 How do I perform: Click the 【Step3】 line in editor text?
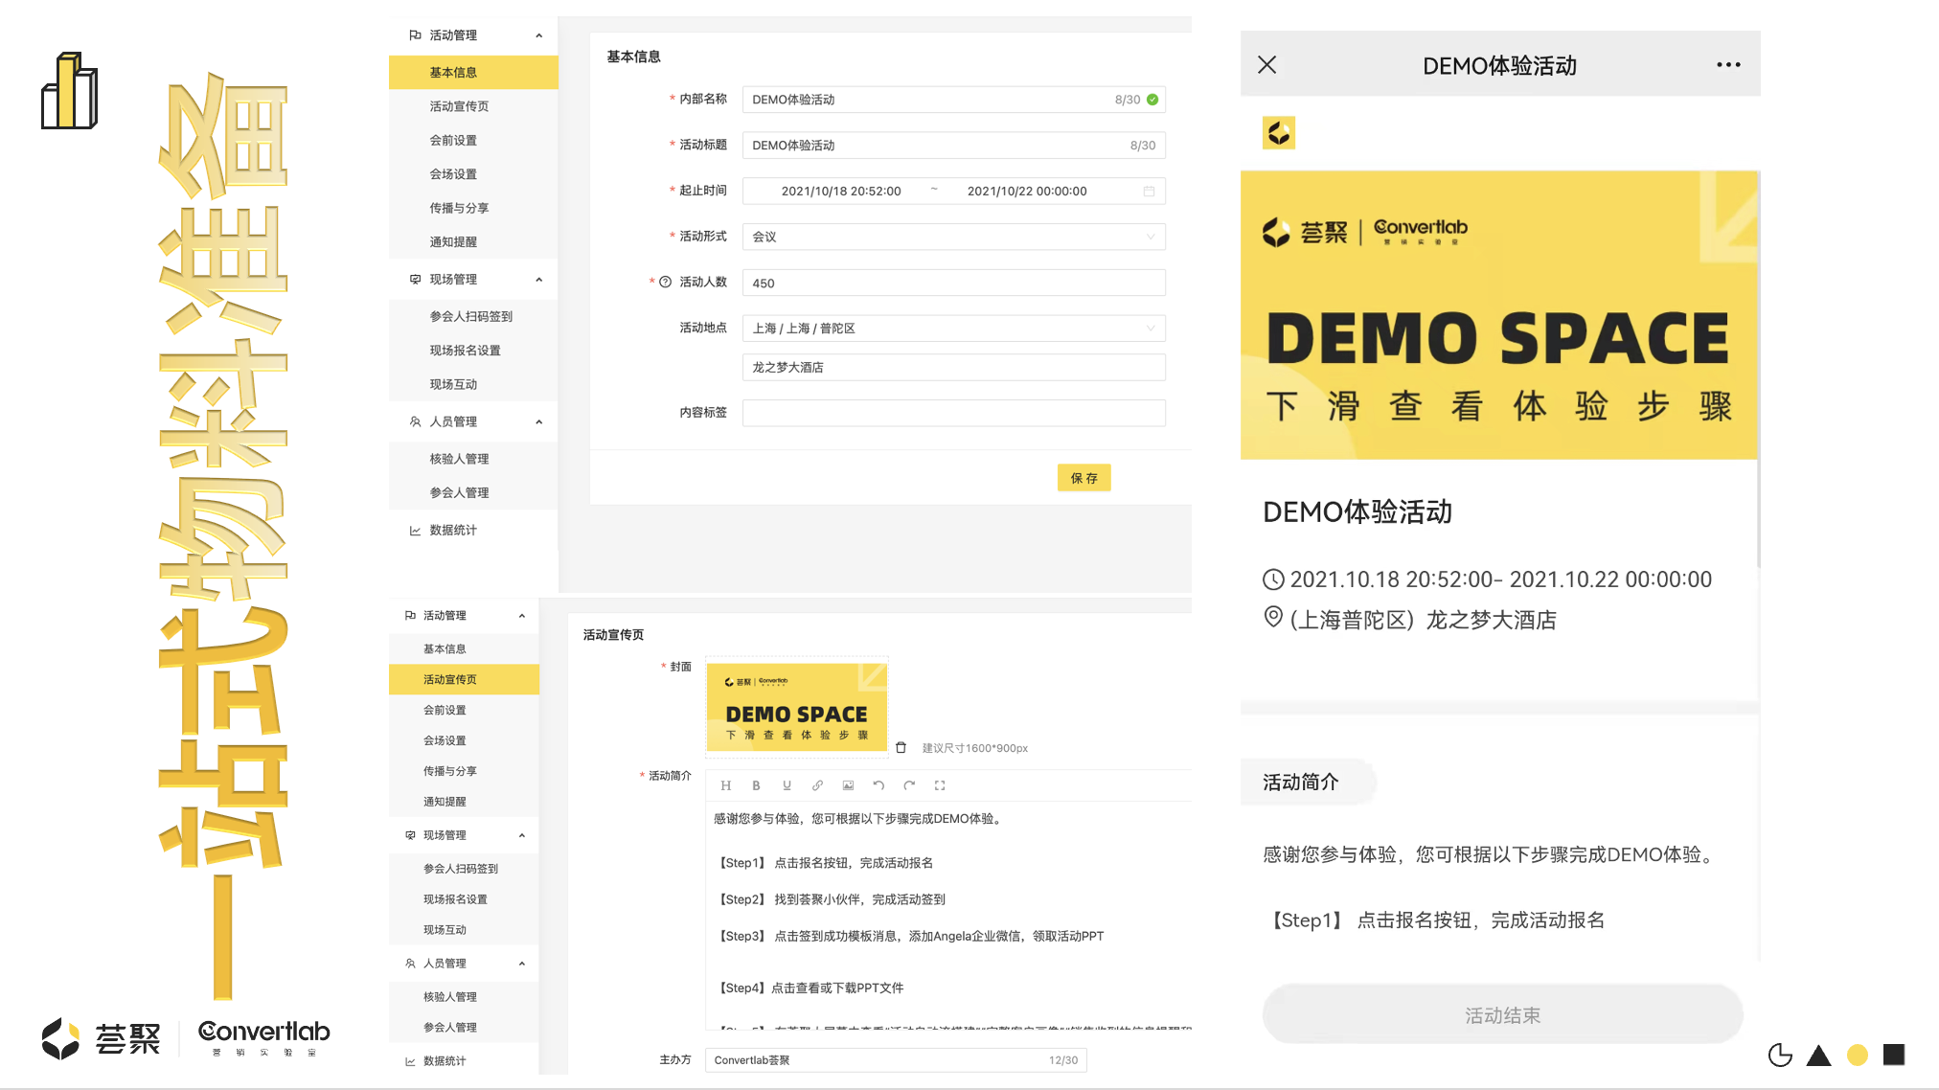910,936
